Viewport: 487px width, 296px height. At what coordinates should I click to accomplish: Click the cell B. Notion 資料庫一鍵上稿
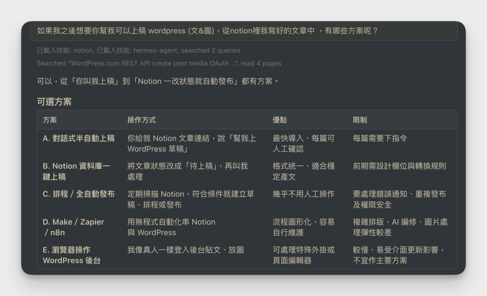[x=77, y=171]
